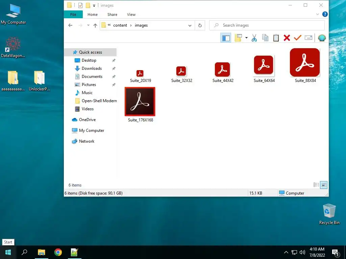Image resolution: width=346 pixels, height=259 pixels.
Task: Open Downloads in the navigation pane
Action: click(92, 68)
